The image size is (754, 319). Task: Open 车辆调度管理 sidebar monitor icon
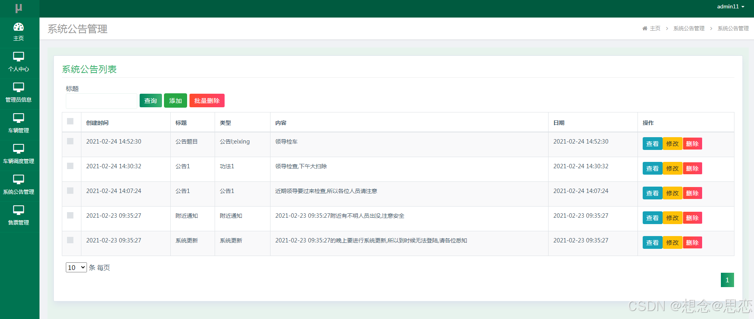click(x=19, y=149)
